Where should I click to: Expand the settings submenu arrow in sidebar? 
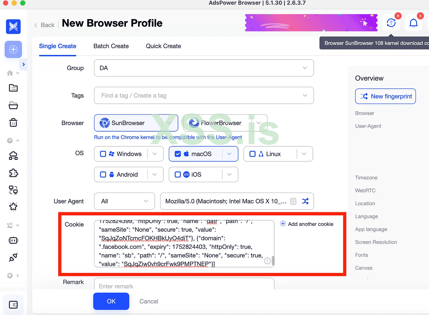(18, 275)
